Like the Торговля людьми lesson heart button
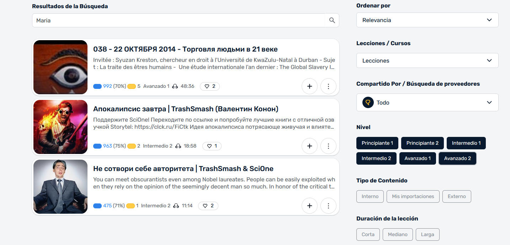The height and width of the screenshot is (245, 510). point(209,86)
